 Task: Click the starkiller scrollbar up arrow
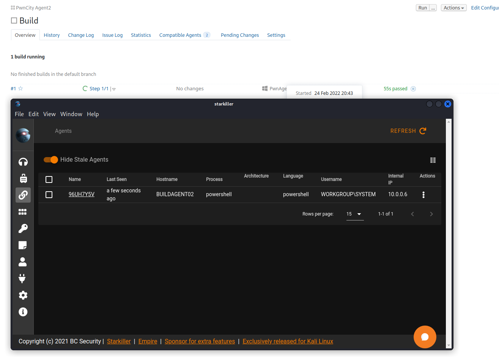[x=449, y=122]
